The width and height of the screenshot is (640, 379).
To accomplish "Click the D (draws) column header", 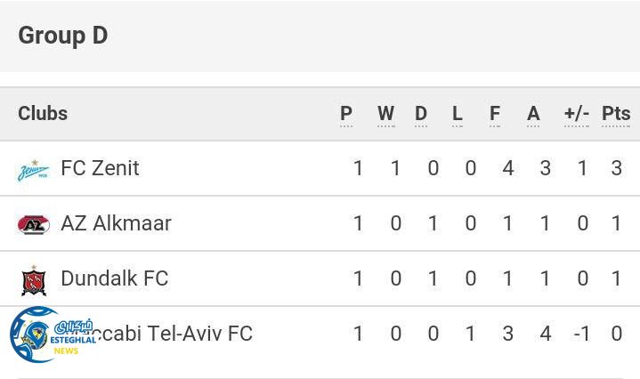I will 421,114.
